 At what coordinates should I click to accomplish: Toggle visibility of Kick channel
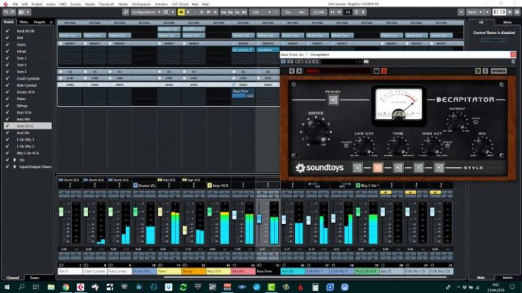tap(7, 38)
